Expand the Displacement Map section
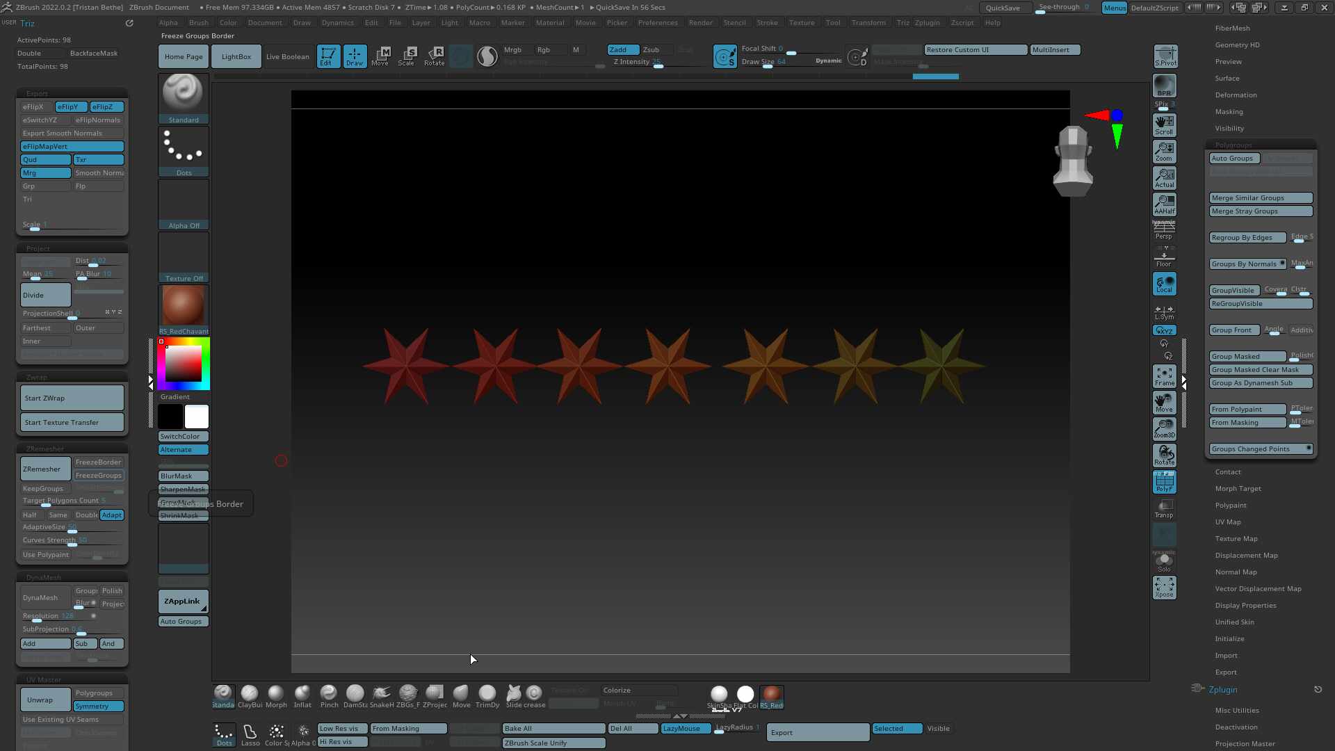This screenshot has width=1335, height=751. click(x=1246, y=556)
